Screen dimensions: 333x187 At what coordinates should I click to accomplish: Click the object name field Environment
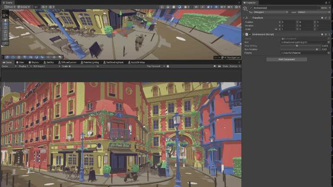click(285, 8)
